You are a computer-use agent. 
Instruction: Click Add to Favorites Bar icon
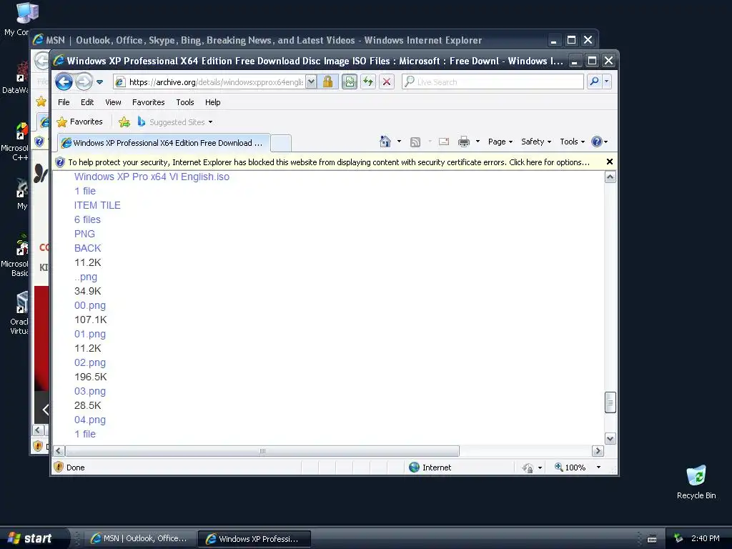coord(124,122)
